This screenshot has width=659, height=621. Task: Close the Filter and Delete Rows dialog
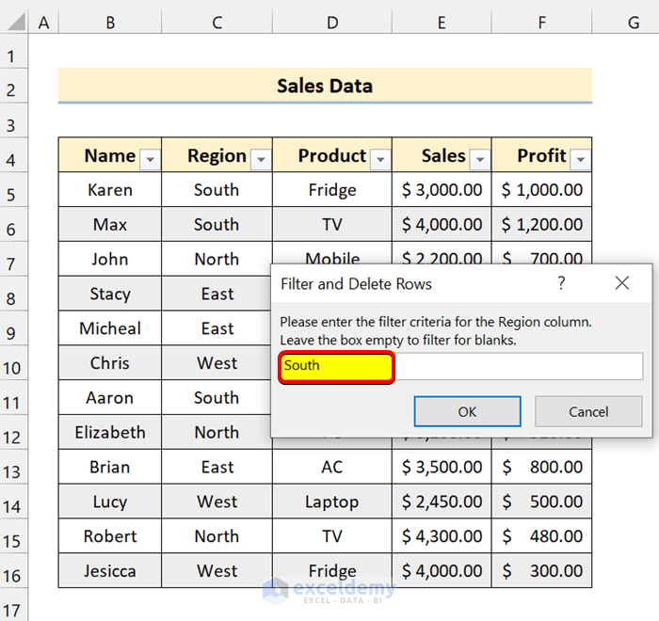[622, 283]
